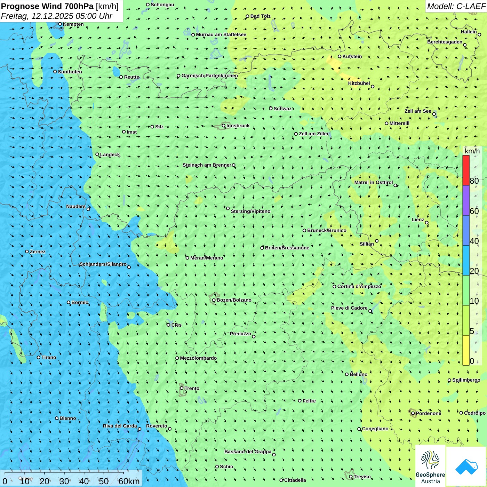The width and height of the screenshot is (487, 487).
Task: Click the Murnau am Staffelsee label
Action: (221, 34)
